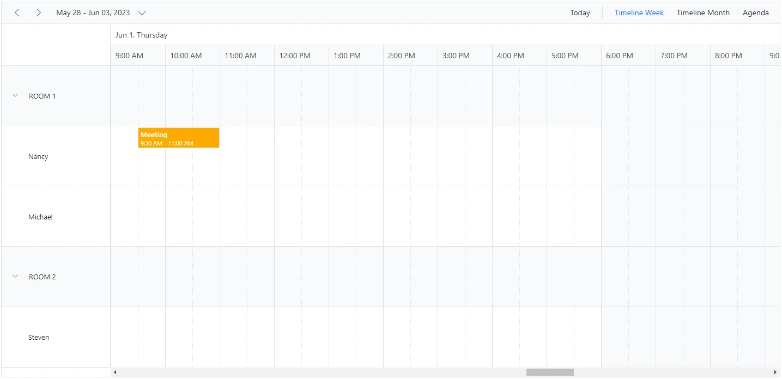The width and height of the screenshot is (782, 379).
Task: Click the horizontal scrollbar right arrow
Action: [x=775, y=372]
